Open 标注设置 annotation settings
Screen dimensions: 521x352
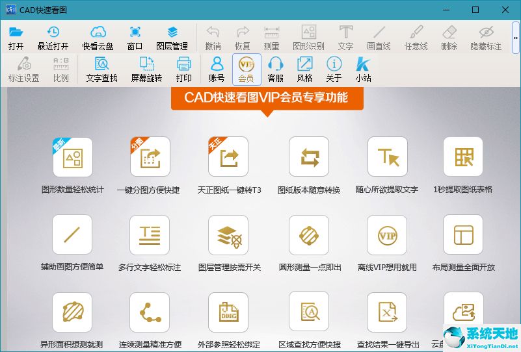24,69
